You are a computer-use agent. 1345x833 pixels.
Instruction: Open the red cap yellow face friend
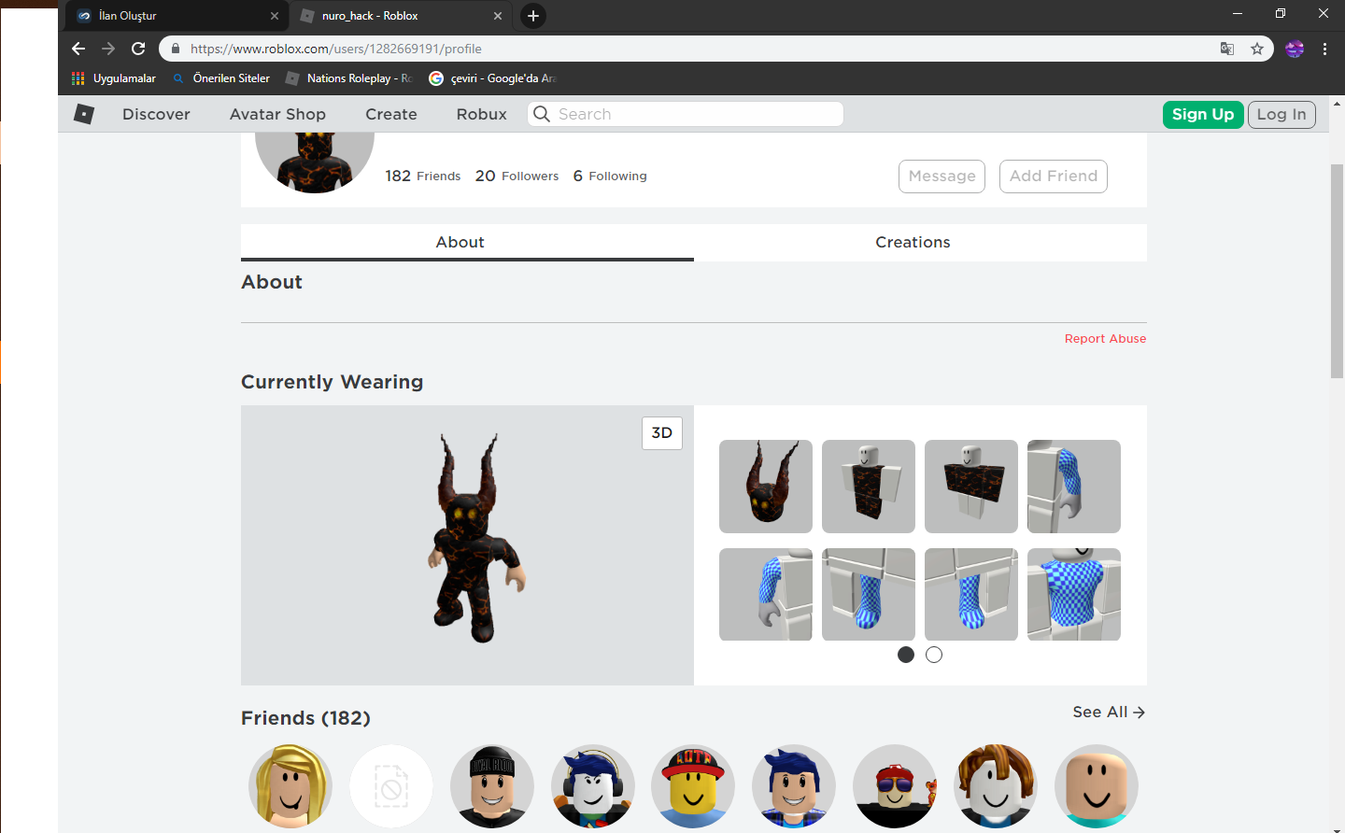click(694, 786)
